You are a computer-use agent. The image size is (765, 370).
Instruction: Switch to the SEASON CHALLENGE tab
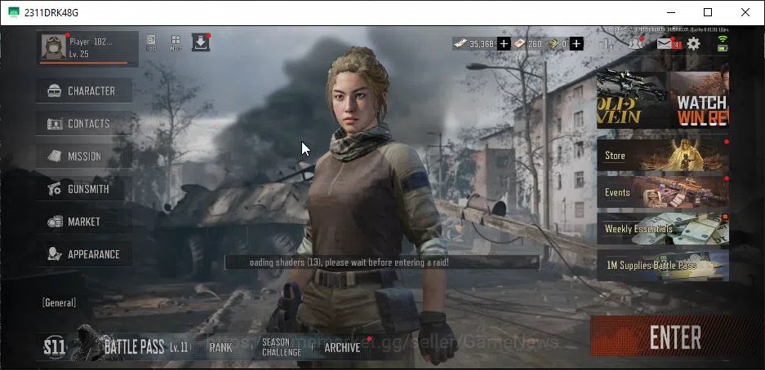click(282, 347)
